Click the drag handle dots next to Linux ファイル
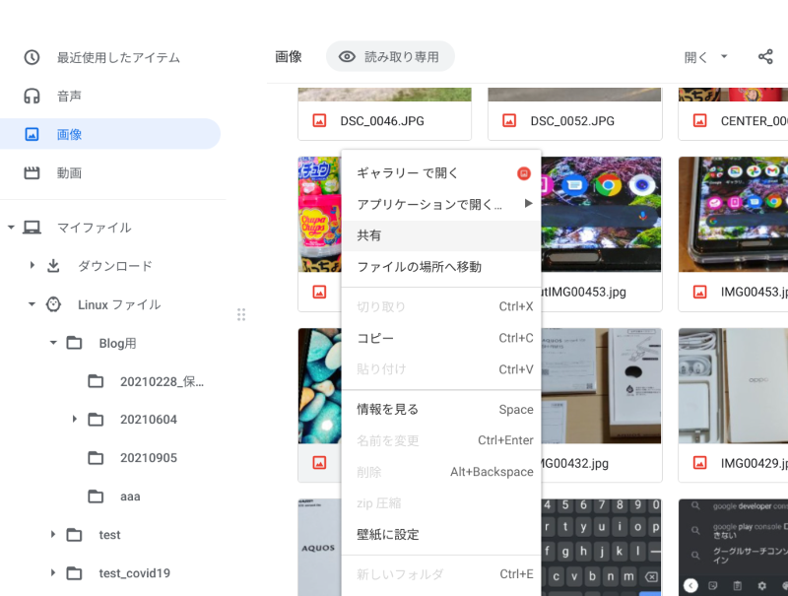The width and height of the screenshot is (788, 596). (241, 313)
